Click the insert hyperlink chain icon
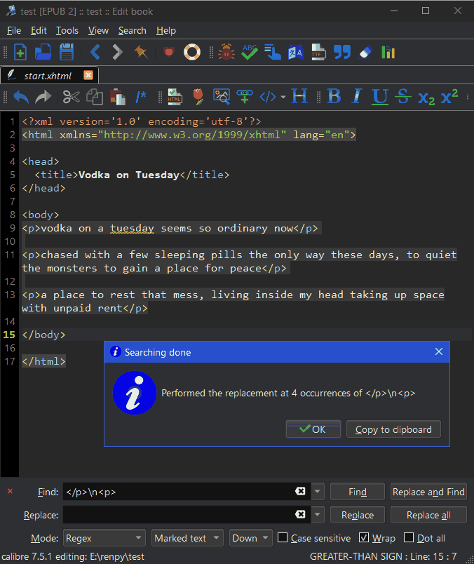Image resolution: width=474 pixels, height=564 pixels. [x=245, y=97]
